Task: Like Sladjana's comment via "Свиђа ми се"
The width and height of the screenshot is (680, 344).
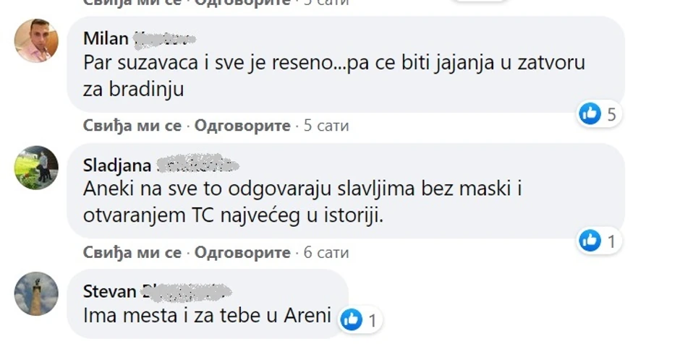Action: tap(132, 253)
